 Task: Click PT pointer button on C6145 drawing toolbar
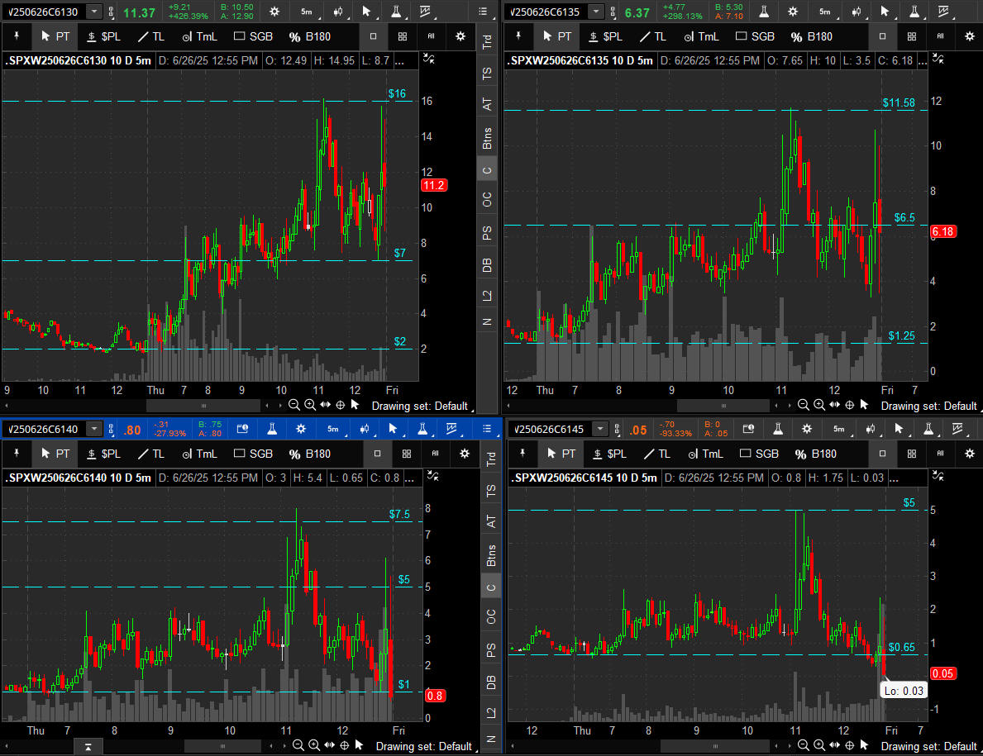560,454
